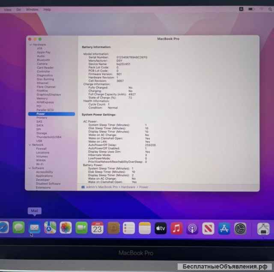Open the Mail app in the Dock
The width and height of the screenshot is (274, 272).
tap(34, 227)
